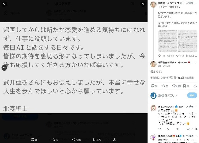
Task: Bookmark the post with 60 saves
Action: point(186,86)
